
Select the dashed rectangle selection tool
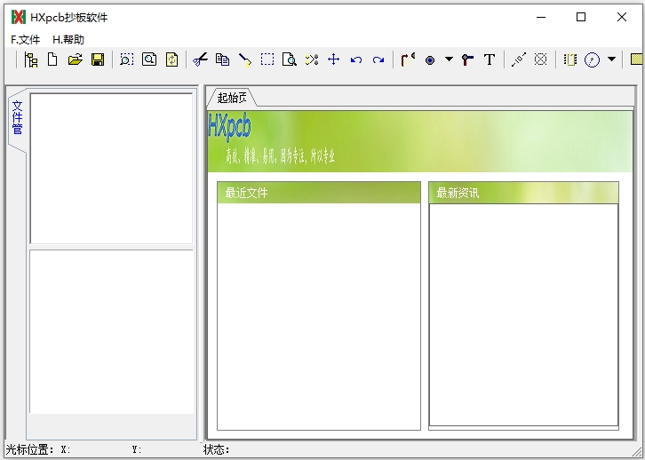pyautogui.click(x=267, y=59)
